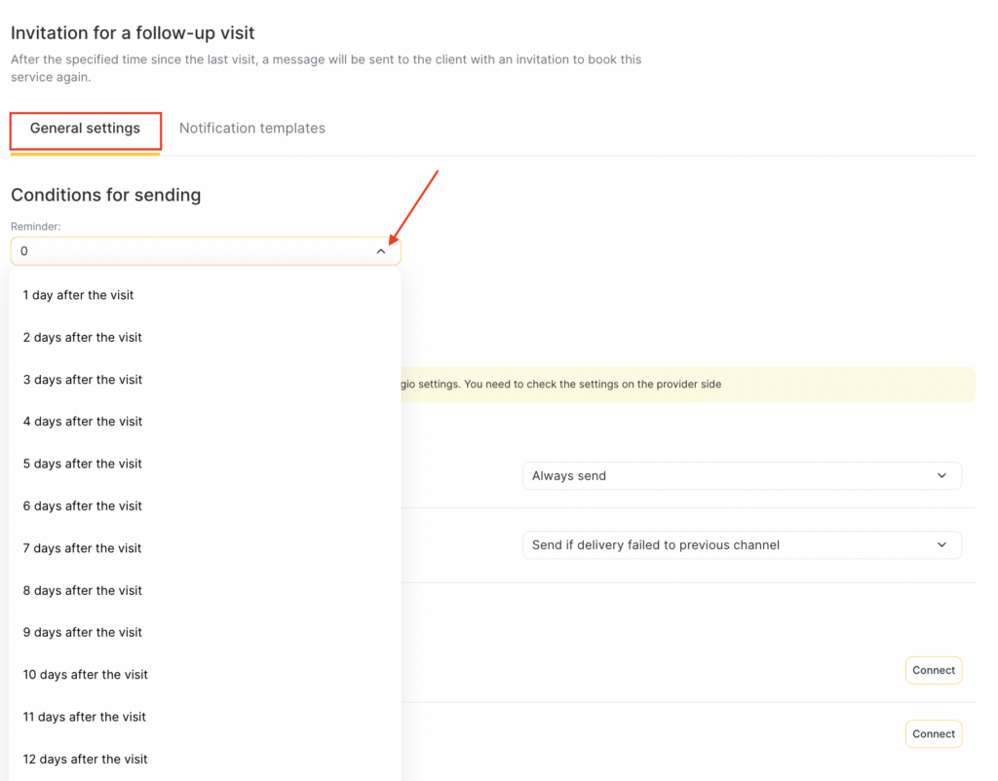Click the lower Connect button
Image resolution: width=998 pixels, height=781 pixels.
coord(933,734)
